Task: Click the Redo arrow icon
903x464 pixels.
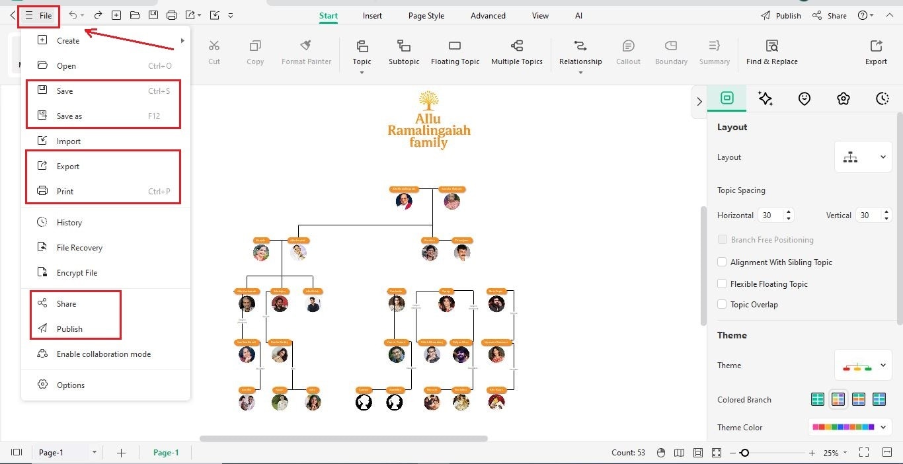Action: 98,15
